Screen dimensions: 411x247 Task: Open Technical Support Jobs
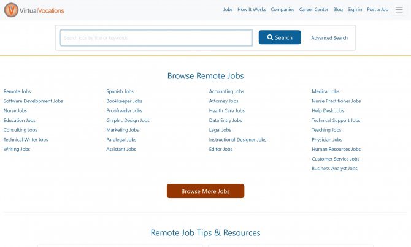(336, 120)
